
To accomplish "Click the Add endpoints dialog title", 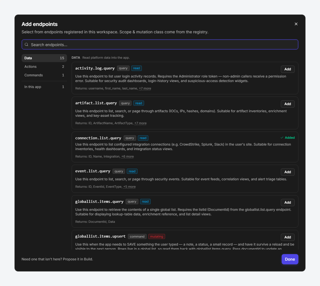I will (40, 24).
